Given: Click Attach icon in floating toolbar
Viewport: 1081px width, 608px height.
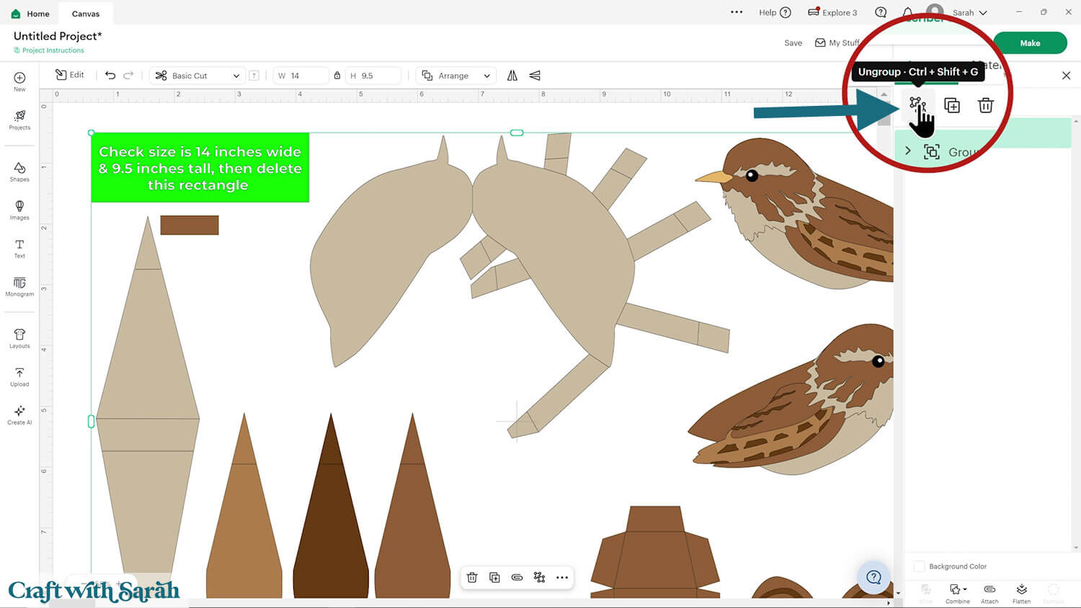Looking at the screenshot, I should pos(517,577).
